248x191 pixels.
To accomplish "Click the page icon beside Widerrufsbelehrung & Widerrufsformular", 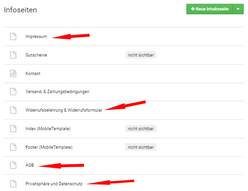I will pyautogui.click(x=13, y=110).
